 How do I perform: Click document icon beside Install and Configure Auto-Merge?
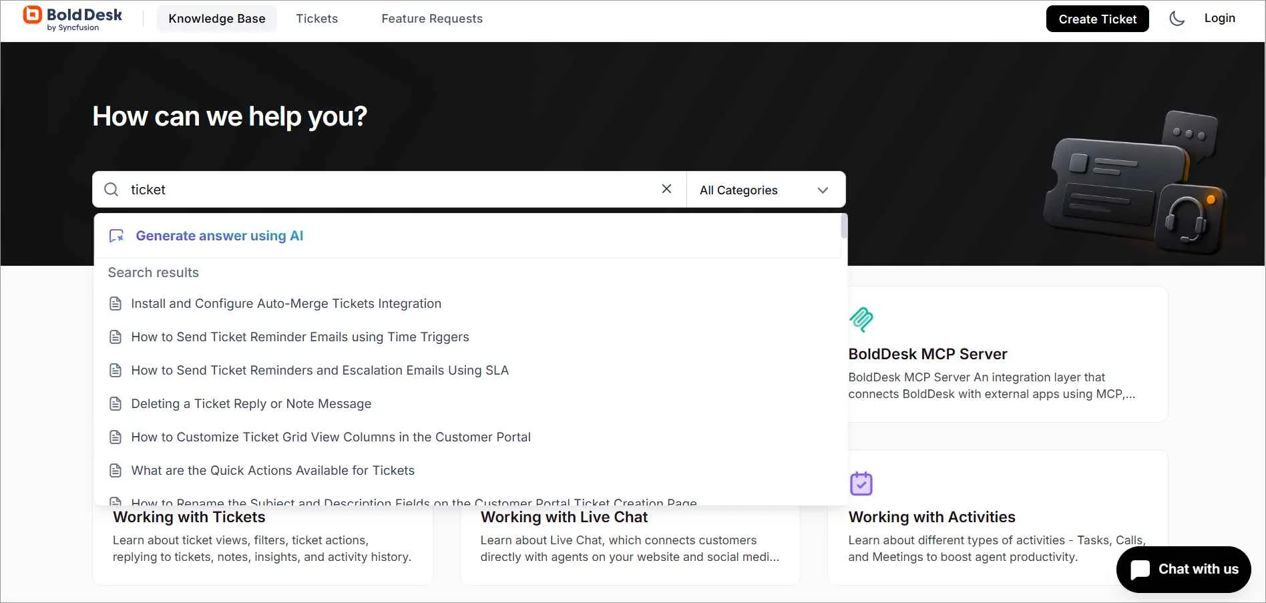pos(116,304)
